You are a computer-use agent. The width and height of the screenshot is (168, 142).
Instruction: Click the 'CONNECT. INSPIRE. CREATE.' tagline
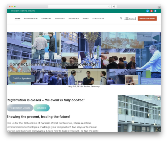click(x=23, y=11)
